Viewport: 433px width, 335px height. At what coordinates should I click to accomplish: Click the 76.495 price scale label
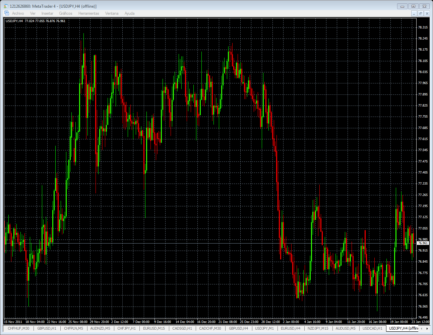click(x=423, y=318)
